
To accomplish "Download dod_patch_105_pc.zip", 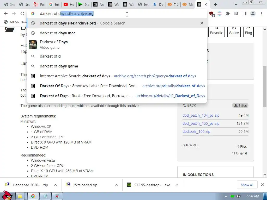I will click(x=201, y=123).
